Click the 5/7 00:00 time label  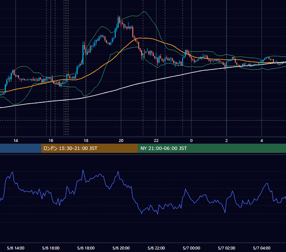191,248
